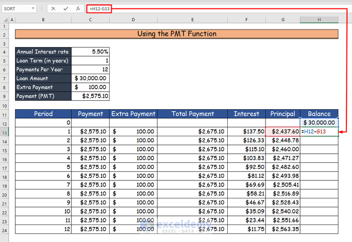Select the column G header

pos(283,20)
